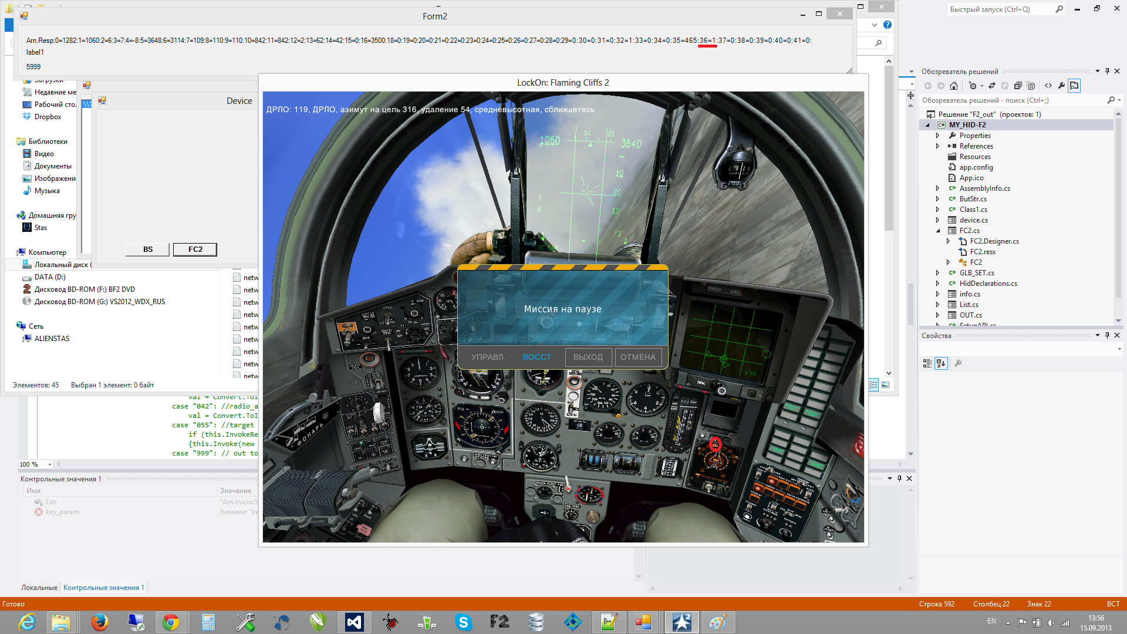Open Solution Explorer search options dropdown
This screenshot has width=1127, height=634.
(x=1120, y=100)
